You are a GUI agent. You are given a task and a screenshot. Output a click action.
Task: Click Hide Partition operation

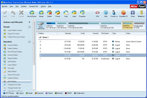point(17,81)
